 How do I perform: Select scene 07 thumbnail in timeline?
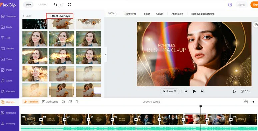(x=171, y=119)
